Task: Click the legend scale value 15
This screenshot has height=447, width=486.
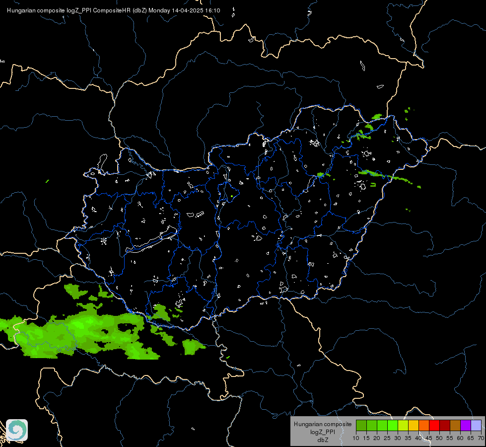Action: click(x=366, y=438)
